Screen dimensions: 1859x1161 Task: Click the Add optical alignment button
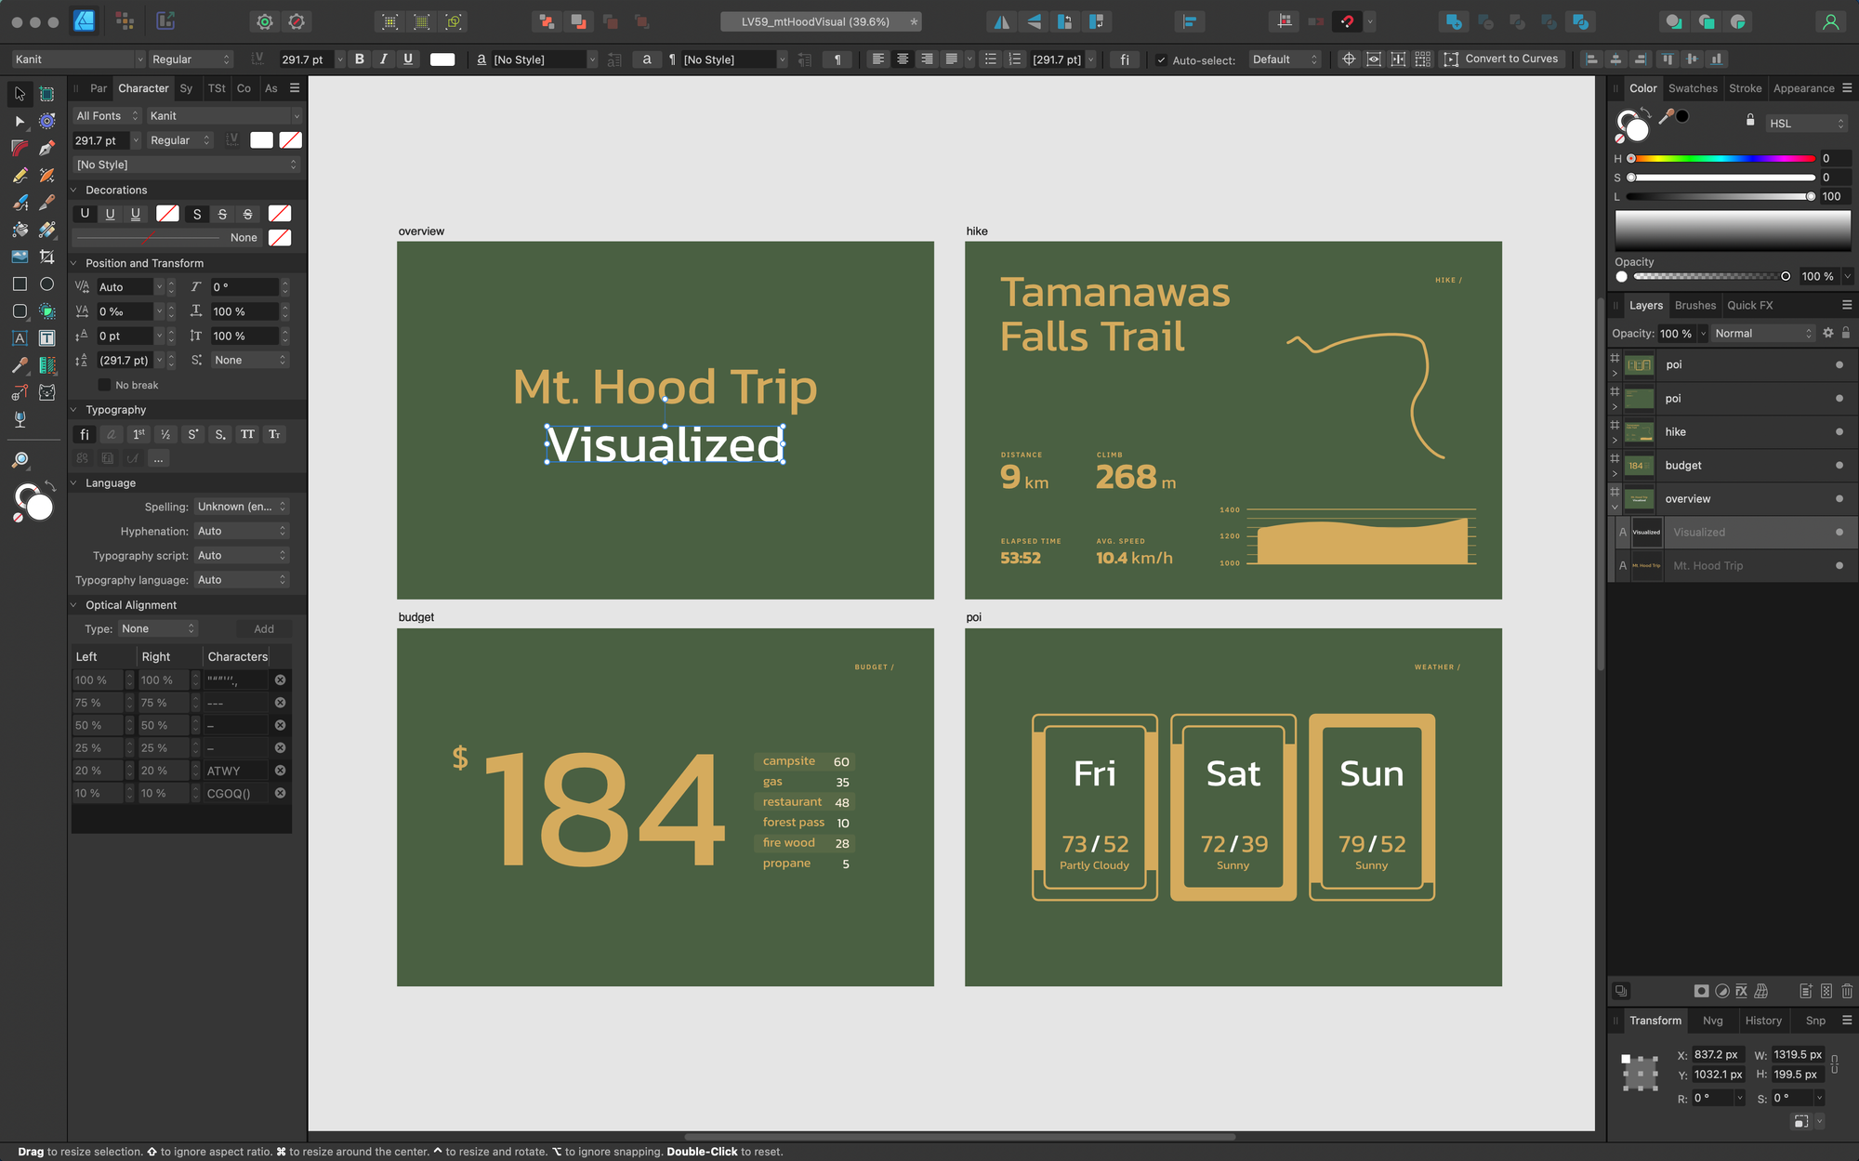click(x=264, y=629)
